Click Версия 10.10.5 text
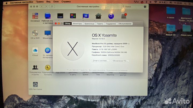193x108 pixels. [x=98, y=39]
